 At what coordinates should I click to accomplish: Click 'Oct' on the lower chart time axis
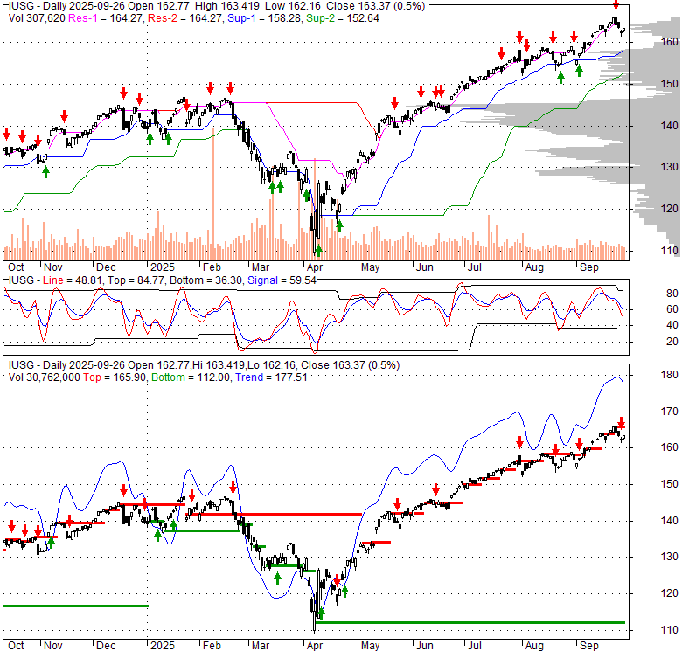(16, 646)
